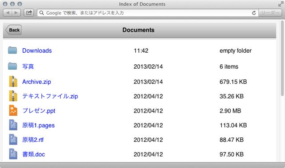
Task: Minimize the window with the middle traffic-light button
Action: pos(12,4)
